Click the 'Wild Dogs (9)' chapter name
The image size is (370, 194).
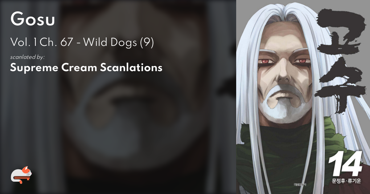tap(118, 42)
